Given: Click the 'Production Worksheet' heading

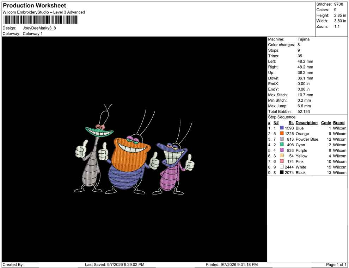Looking at the screenshot, I should click(x=35, y=6).
